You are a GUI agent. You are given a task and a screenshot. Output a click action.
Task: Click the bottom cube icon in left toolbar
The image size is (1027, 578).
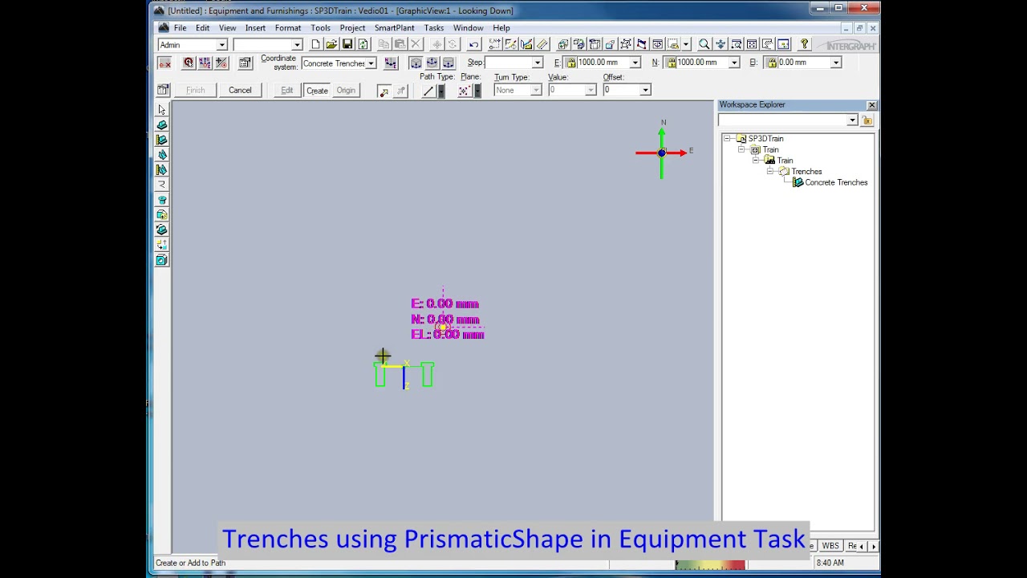point(162,260)
